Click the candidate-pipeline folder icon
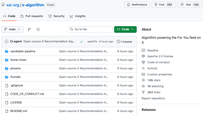Image resolution: width=203 pixels, height=115 pixels. click(7, 51)
